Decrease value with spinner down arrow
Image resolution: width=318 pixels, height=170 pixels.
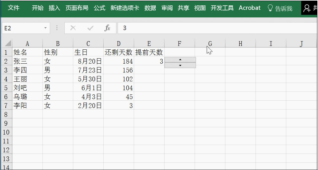pos(180,65)
